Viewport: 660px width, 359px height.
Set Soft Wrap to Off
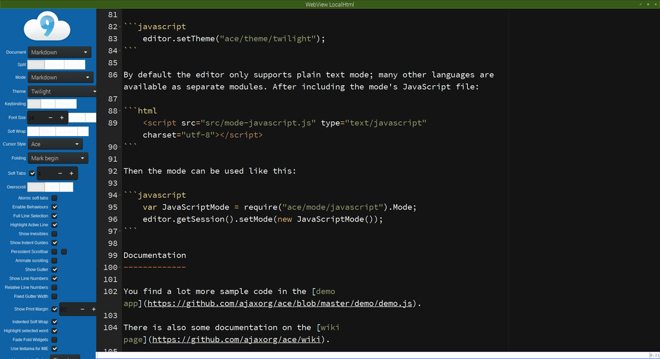click(34, 131)
